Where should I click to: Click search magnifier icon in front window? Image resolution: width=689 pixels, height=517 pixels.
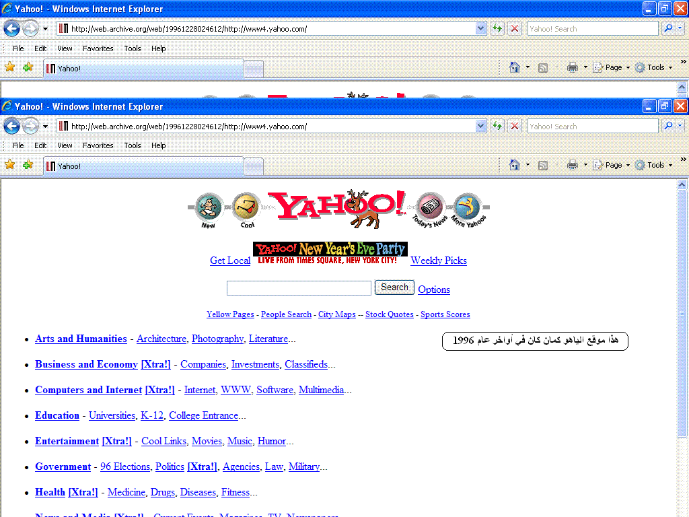(668, 126)
